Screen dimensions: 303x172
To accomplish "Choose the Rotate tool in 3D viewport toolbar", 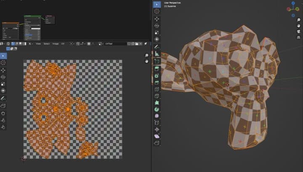I will pyautogui.click(x=157, y=26).
